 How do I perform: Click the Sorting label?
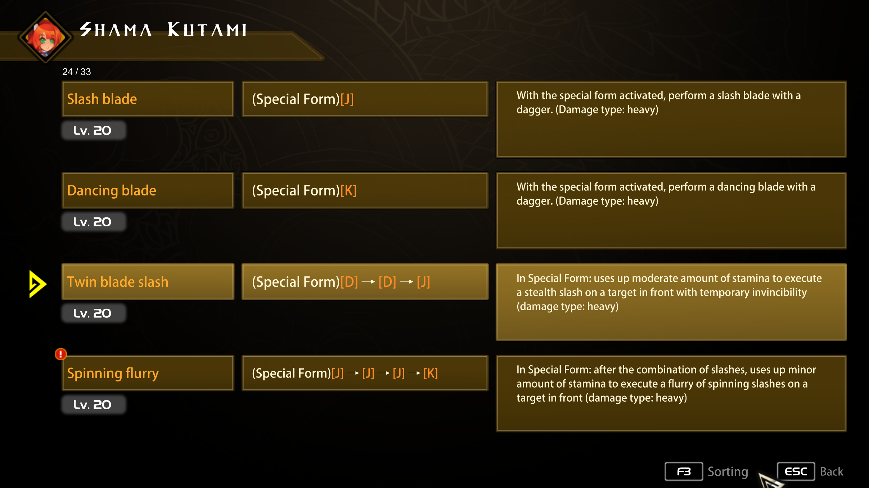click(x=728, y=471)
